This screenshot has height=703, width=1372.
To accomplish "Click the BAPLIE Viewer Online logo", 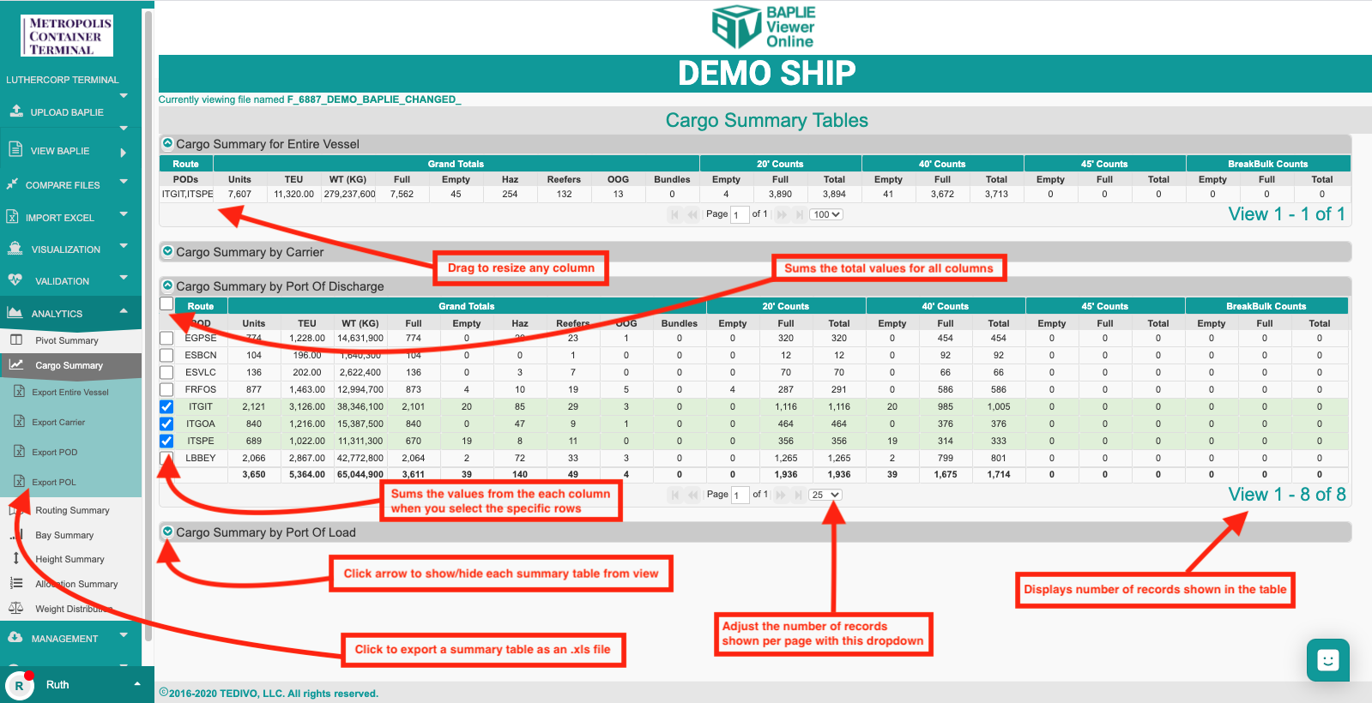I will [764, 27].
